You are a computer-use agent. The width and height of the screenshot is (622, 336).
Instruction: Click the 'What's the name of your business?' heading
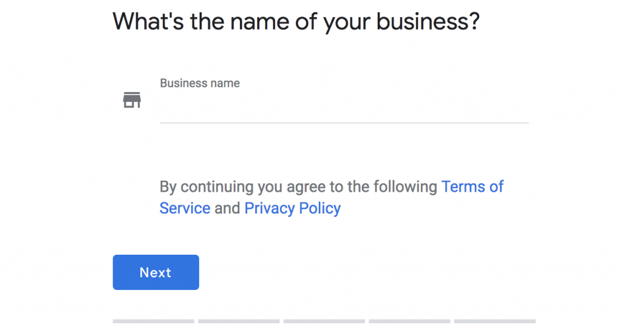296,22
